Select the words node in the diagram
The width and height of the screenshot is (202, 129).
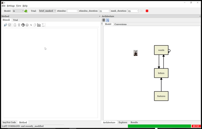161,50
